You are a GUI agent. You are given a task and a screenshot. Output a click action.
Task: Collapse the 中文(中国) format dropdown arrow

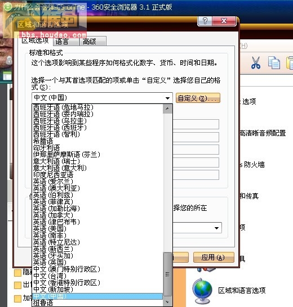click(167, 98)
